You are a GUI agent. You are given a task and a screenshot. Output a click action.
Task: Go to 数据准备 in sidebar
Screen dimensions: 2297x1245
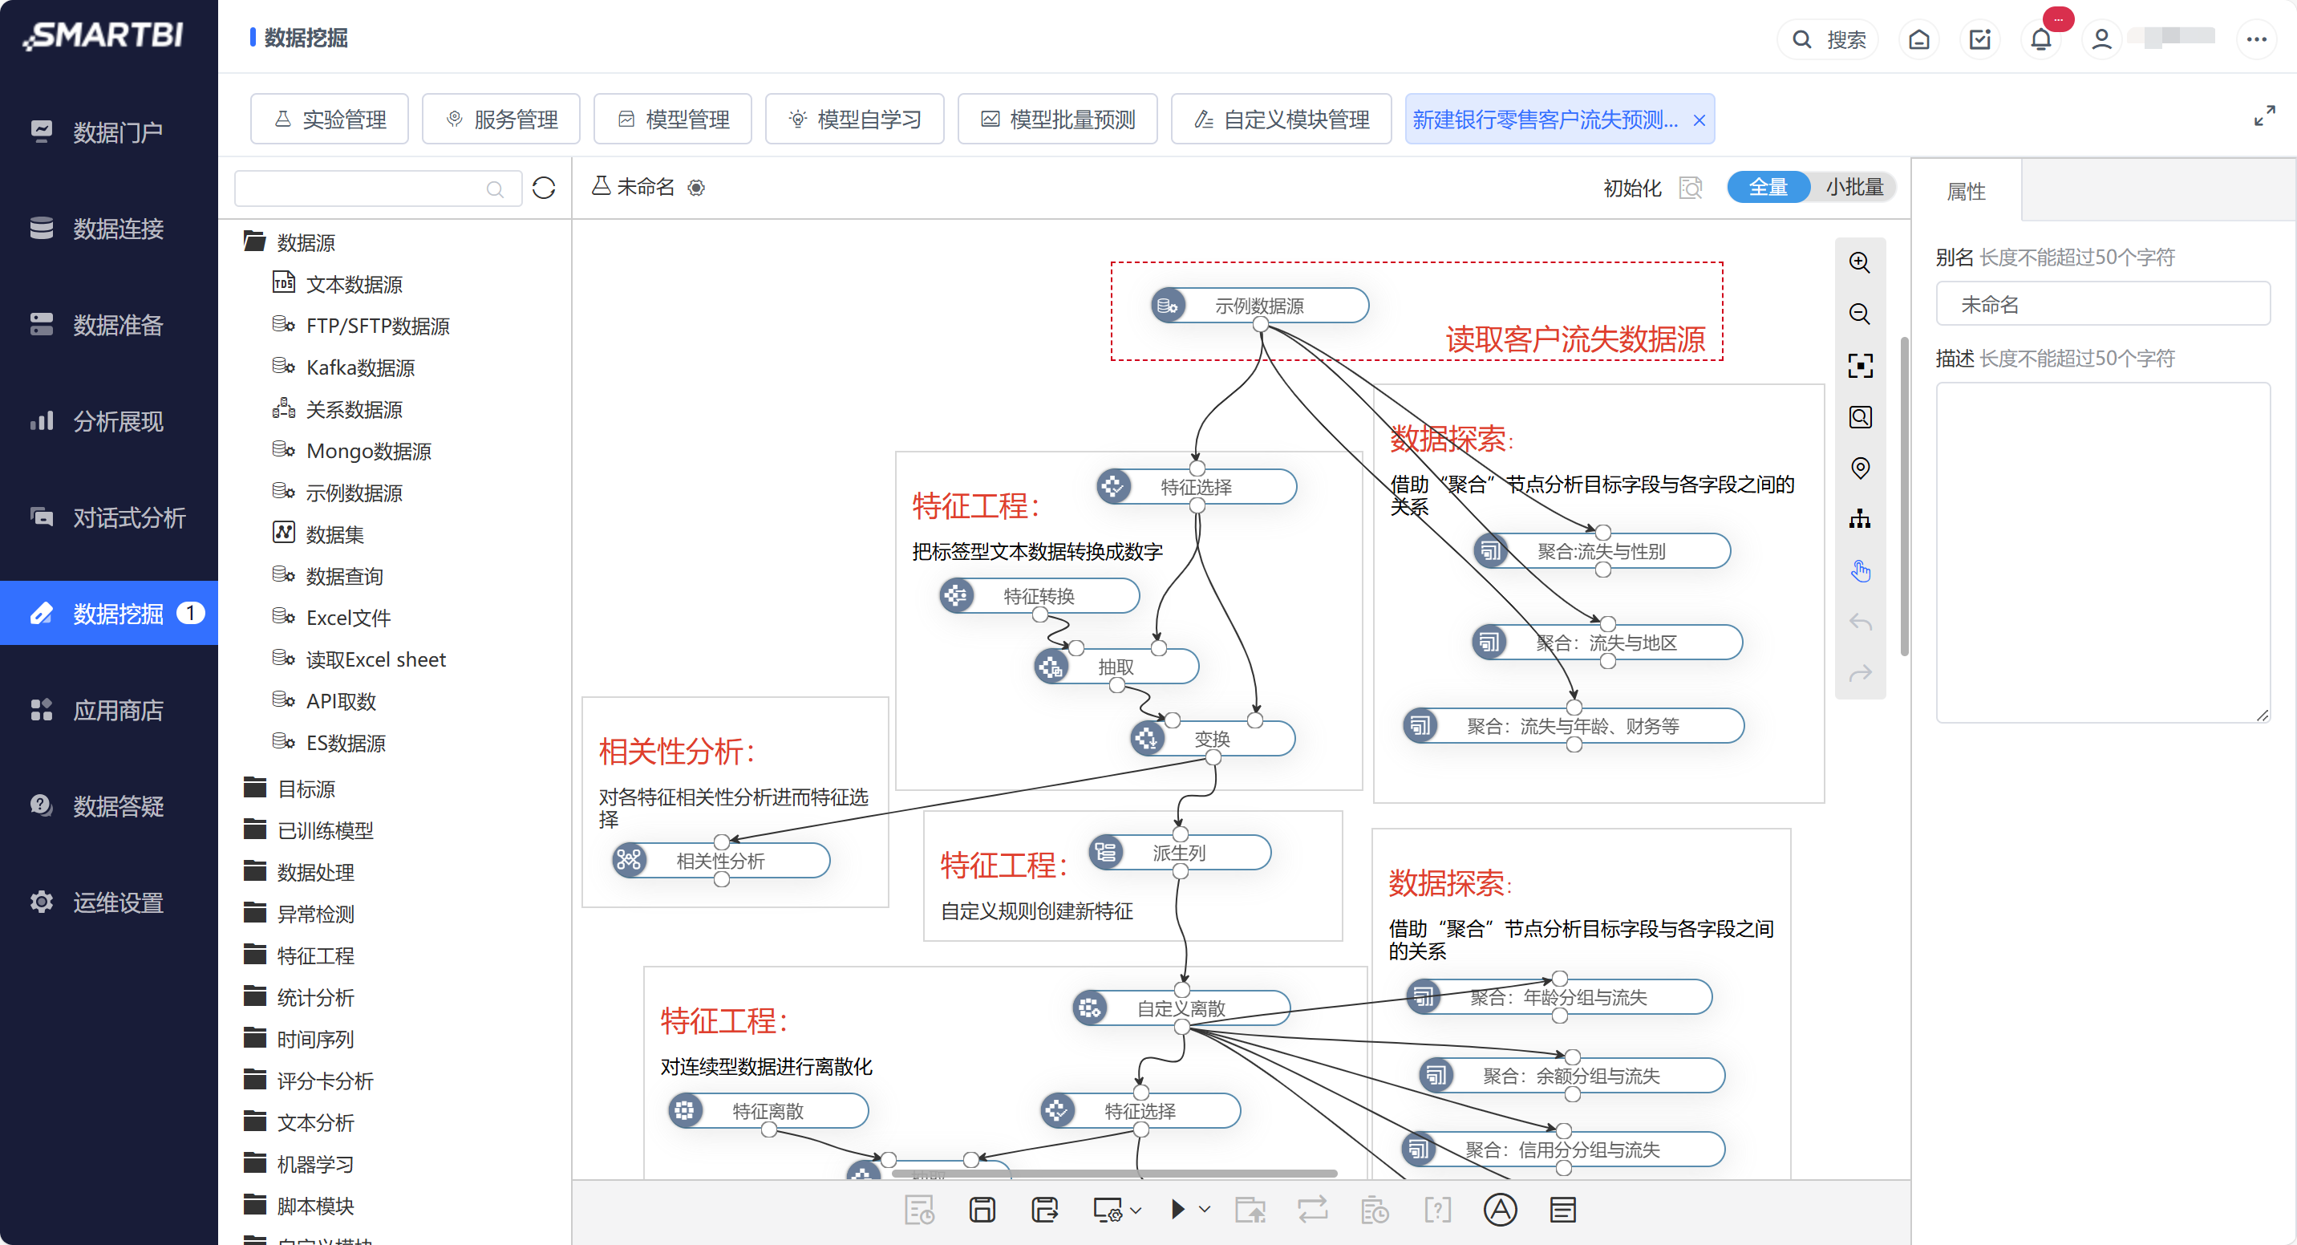click(109, 325)
